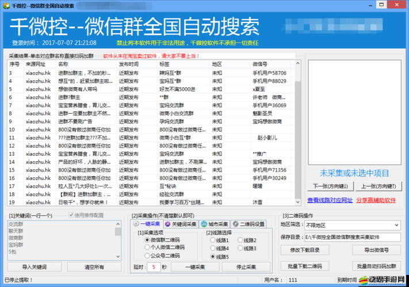Click 经验交流群 tag in row 18
This screenshot has height=287, width=409.
point(171,194)
